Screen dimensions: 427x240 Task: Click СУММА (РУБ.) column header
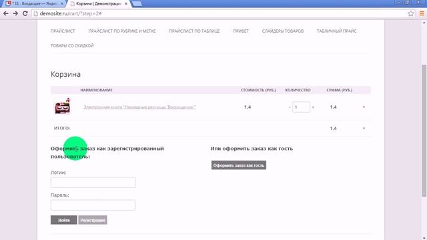[x=340, y=90]
